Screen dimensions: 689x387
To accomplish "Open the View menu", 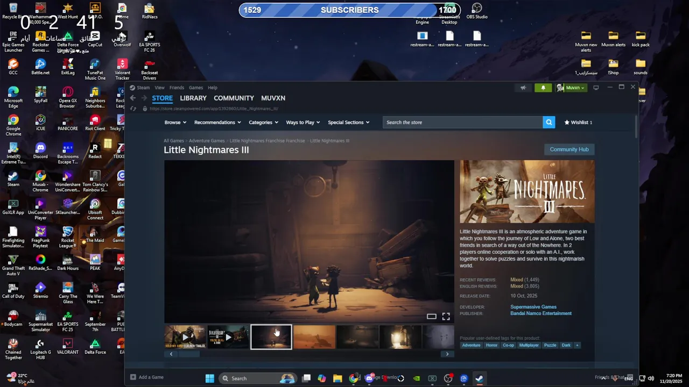I will 160,88.
